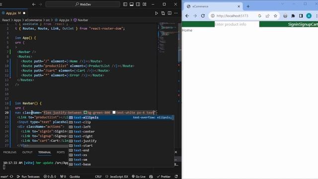Viewport: 318px width, 179px height.
Task: Open React in the breadcrumb
Action: point(6,20)
